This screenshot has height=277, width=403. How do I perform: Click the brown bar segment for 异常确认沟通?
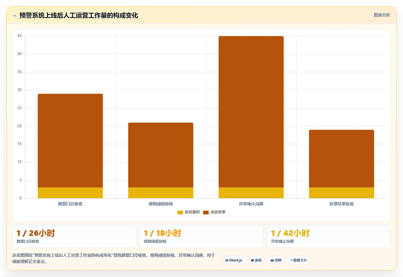tap(251, 112)
